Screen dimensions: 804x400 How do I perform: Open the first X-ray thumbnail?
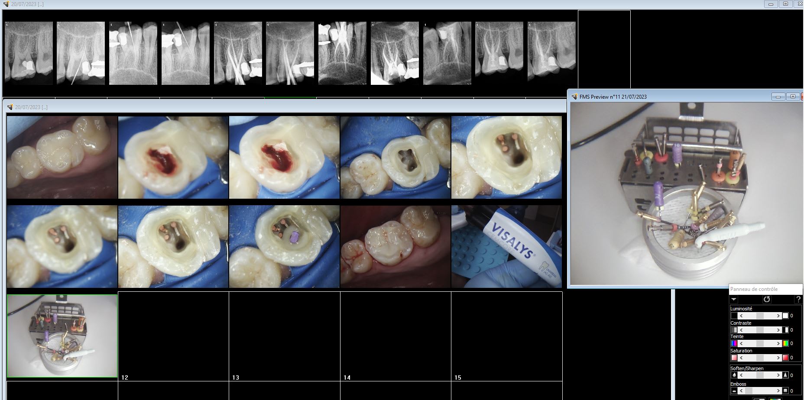point(29,53)
